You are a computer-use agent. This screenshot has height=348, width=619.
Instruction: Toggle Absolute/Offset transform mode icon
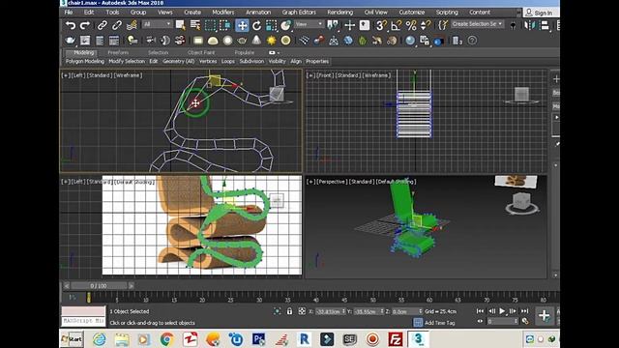(x=302, y=311)
